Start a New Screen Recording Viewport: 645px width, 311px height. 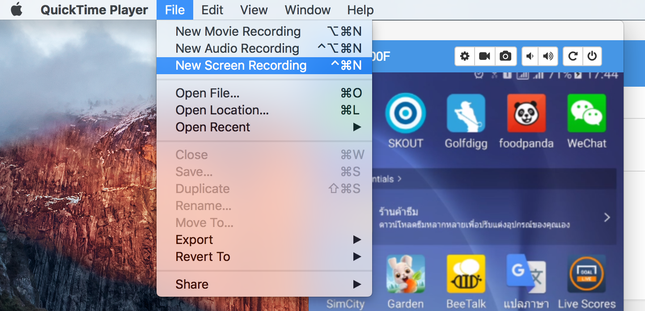264,65
